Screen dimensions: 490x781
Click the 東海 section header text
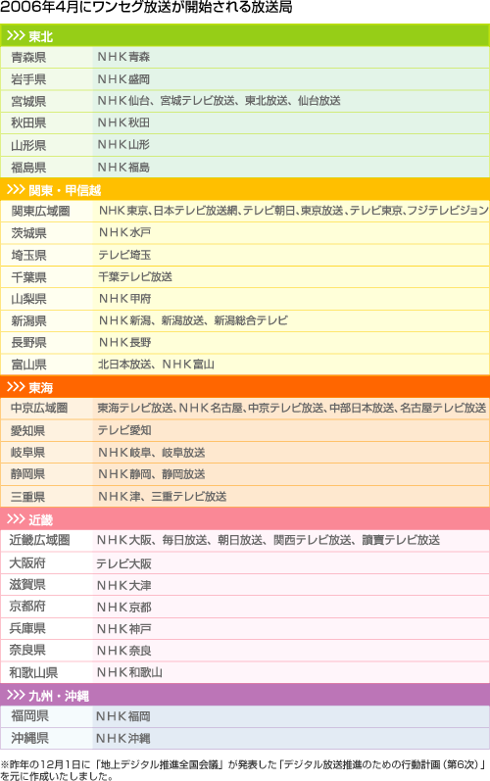click(40, 387)
